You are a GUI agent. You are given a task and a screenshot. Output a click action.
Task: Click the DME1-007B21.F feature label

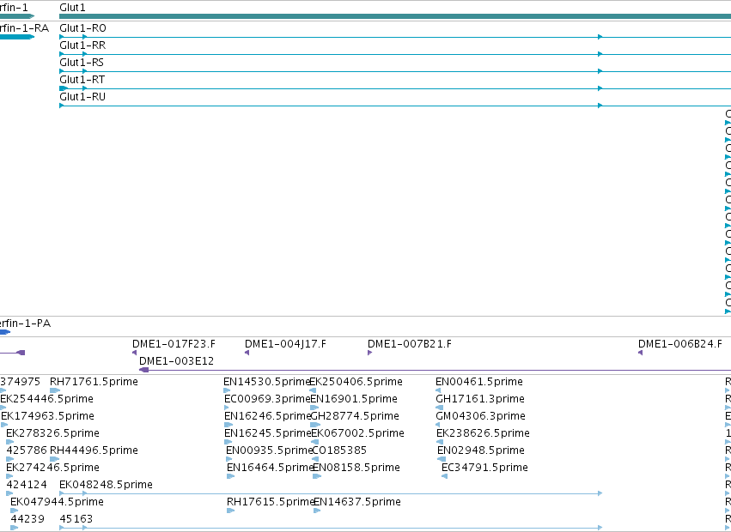click(410, 344)
